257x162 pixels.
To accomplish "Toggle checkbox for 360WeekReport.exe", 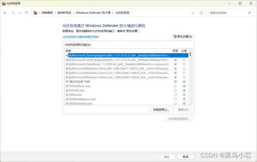I will 67,99.
